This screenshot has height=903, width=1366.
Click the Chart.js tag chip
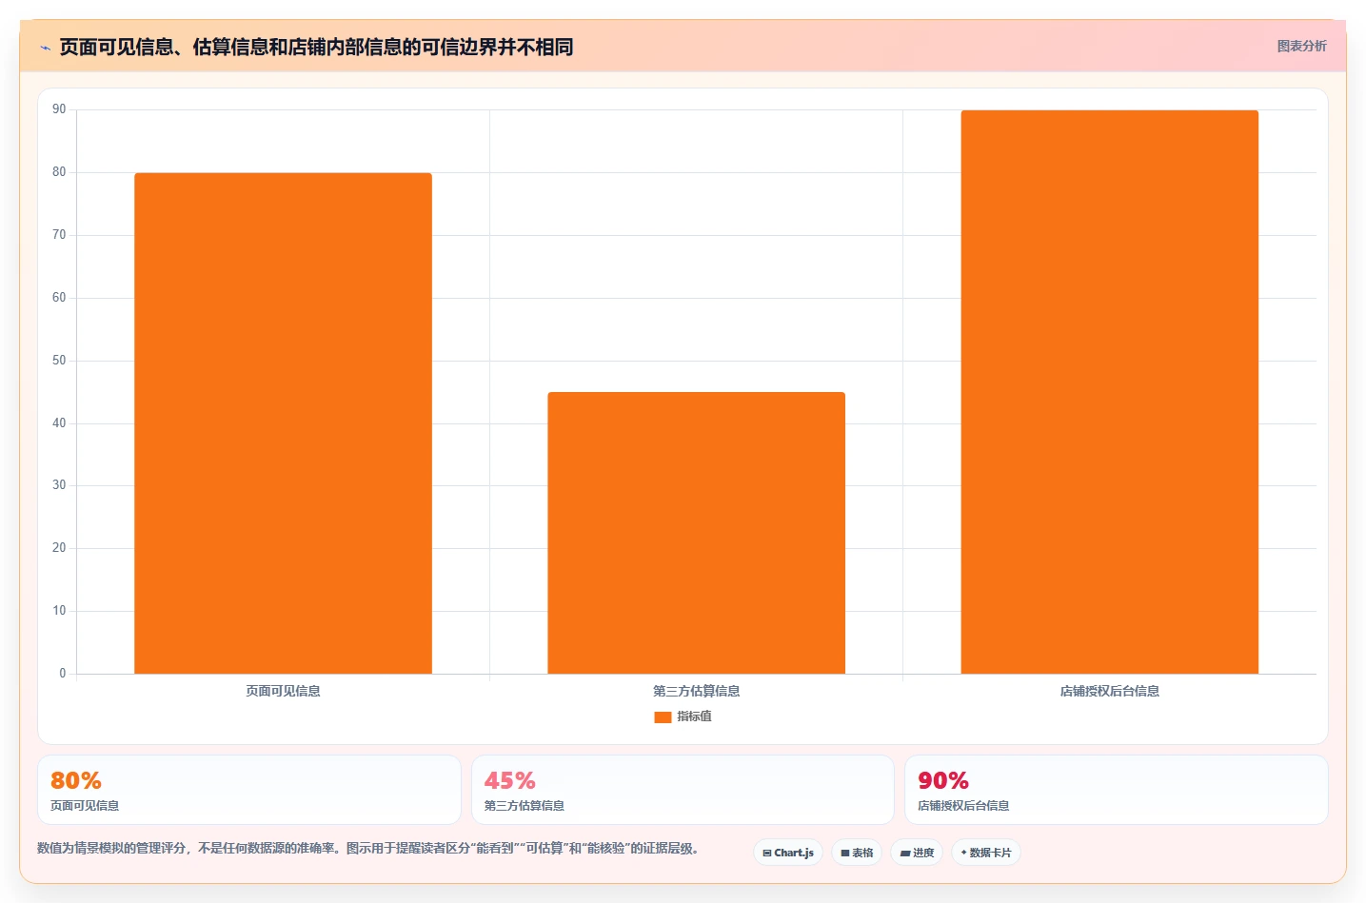[x=788, y=853]
